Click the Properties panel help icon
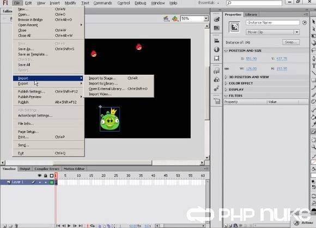The width and height of the screenshot is (316, 228). coord(305,22)
